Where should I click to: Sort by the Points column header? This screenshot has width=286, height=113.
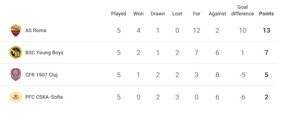266,14
